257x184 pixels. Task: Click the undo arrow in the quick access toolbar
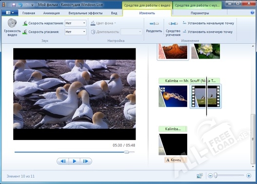(20, 5)
